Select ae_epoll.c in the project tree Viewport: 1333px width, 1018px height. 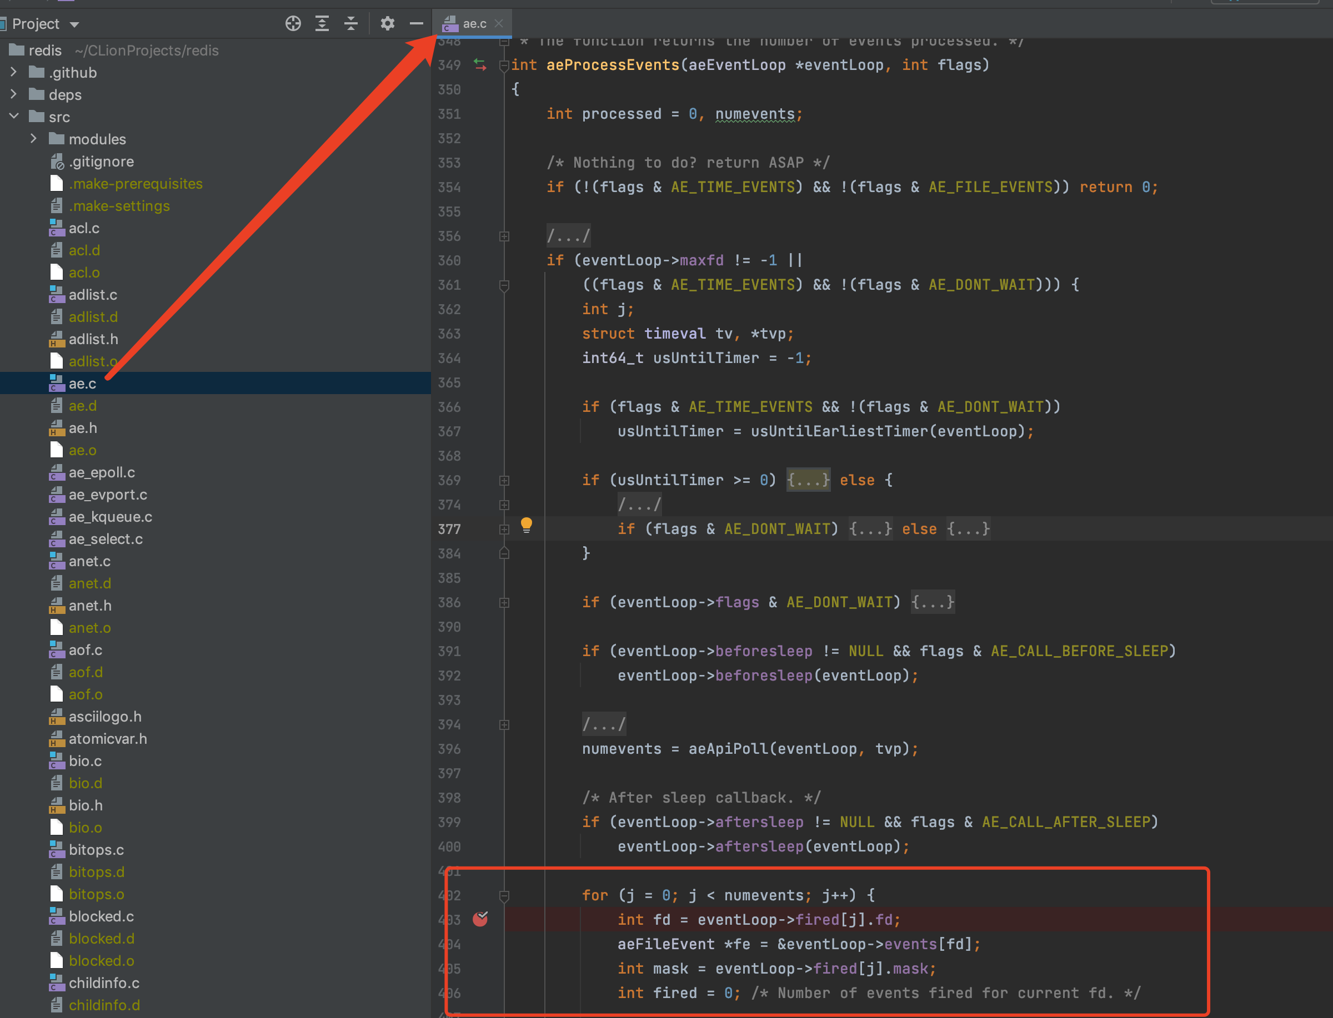pos(102,473)
